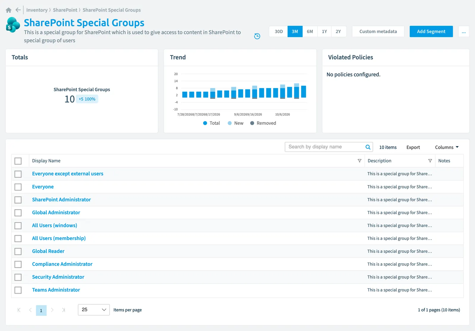Open Custom metadata
This screenshot has height=331, width=475.
(x=378, y=31)
